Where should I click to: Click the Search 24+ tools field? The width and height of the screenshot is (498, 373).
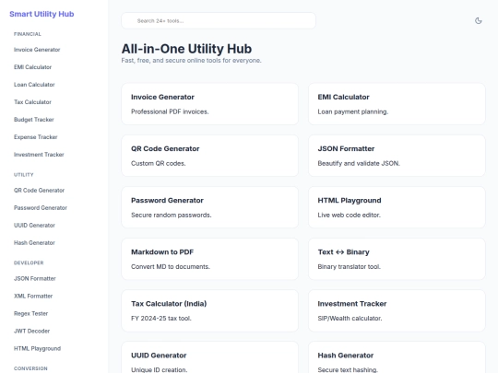[x=219, y=20]
